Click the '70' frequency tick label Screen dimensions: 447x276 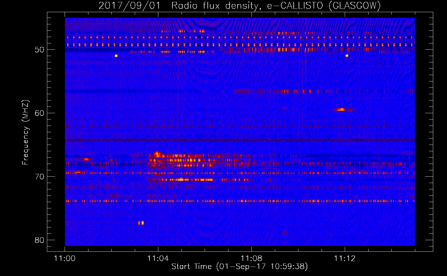40,177
